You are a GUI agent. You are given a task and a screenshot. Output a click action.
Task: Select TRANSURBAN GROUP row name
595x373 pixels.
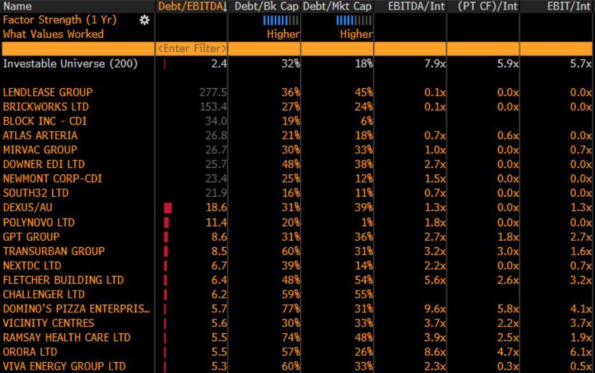point(54,251)
